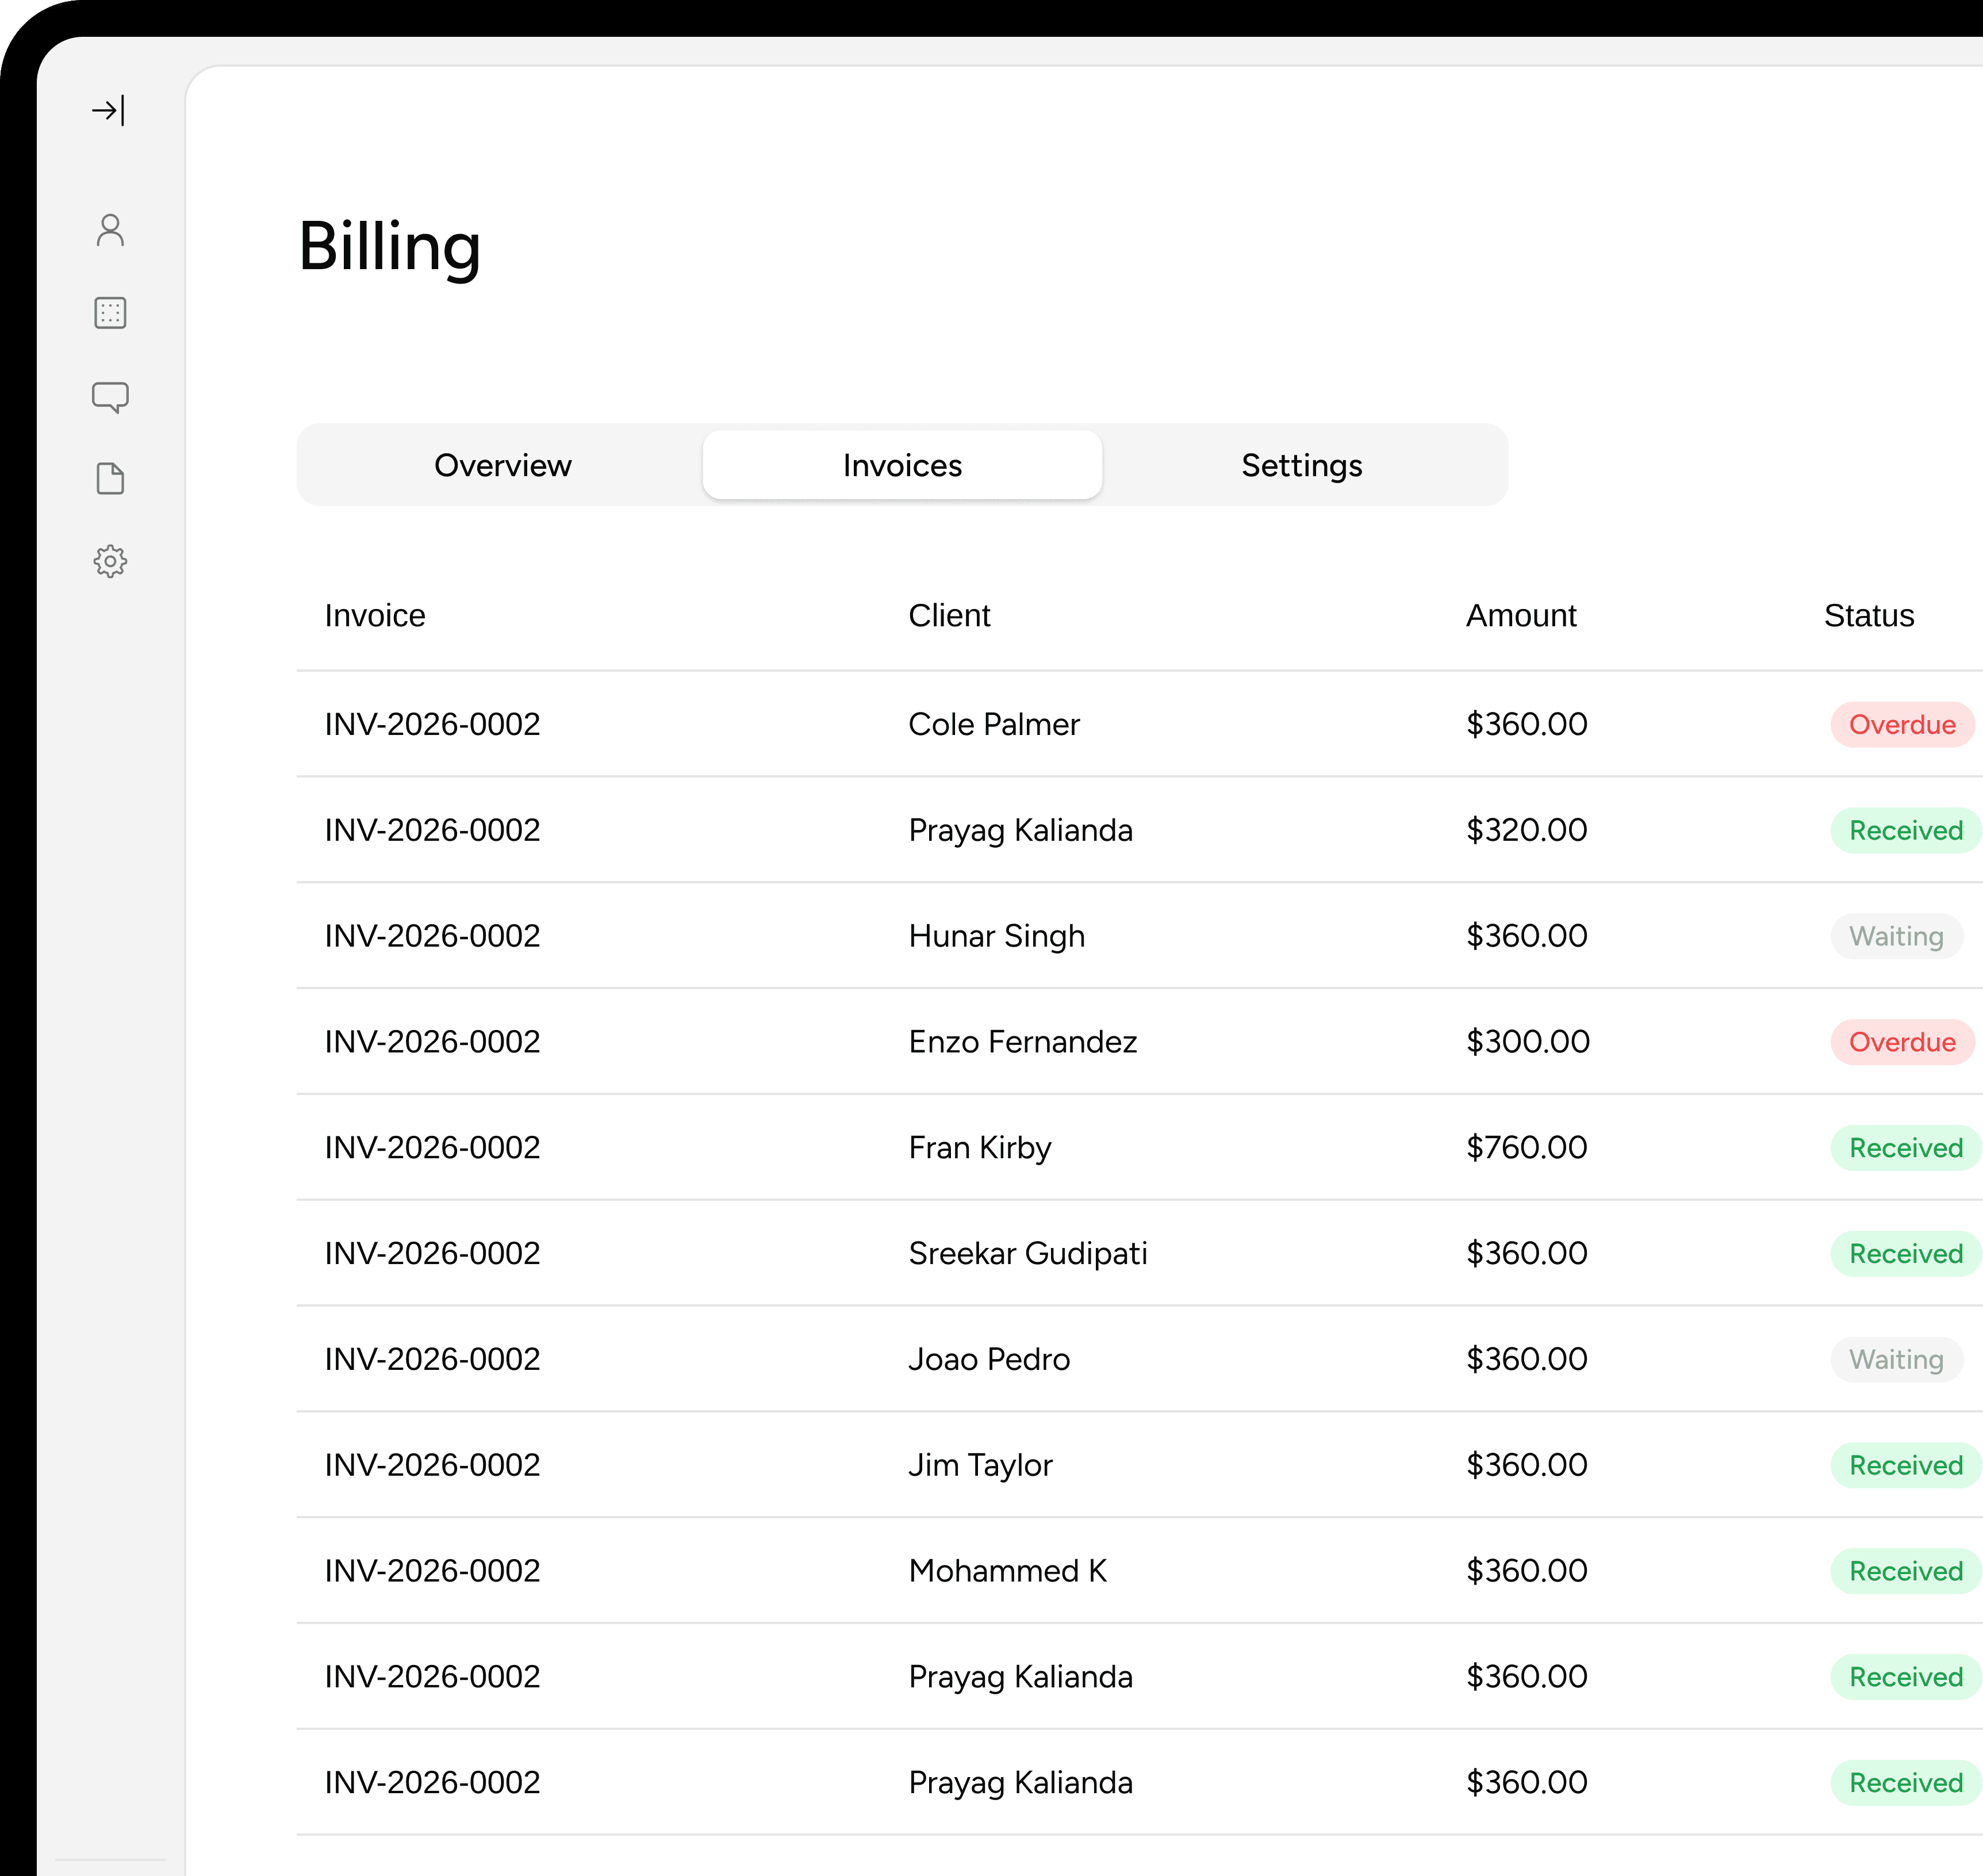
Task: Click the Invoice column header
Action: (375, 615)
